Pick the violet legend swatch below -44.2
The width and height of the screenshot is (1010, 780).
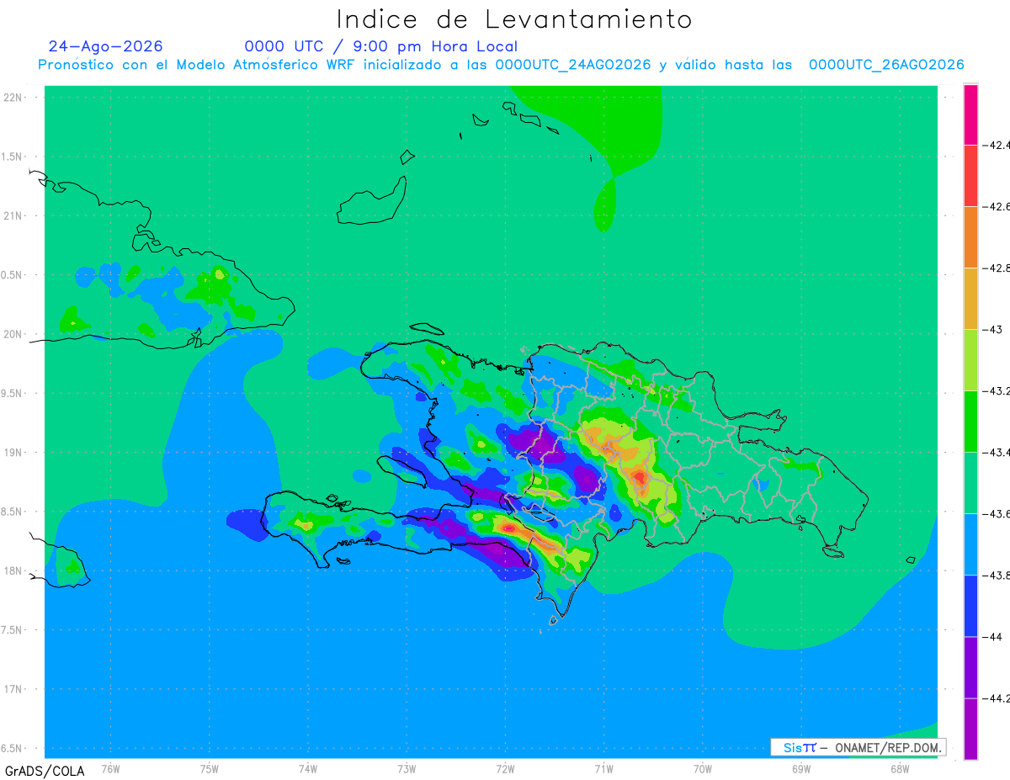pos(970,729)
